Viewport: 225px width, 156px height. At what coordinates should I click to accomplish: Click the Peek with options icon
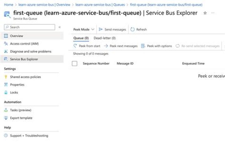(x=143, y=46)
